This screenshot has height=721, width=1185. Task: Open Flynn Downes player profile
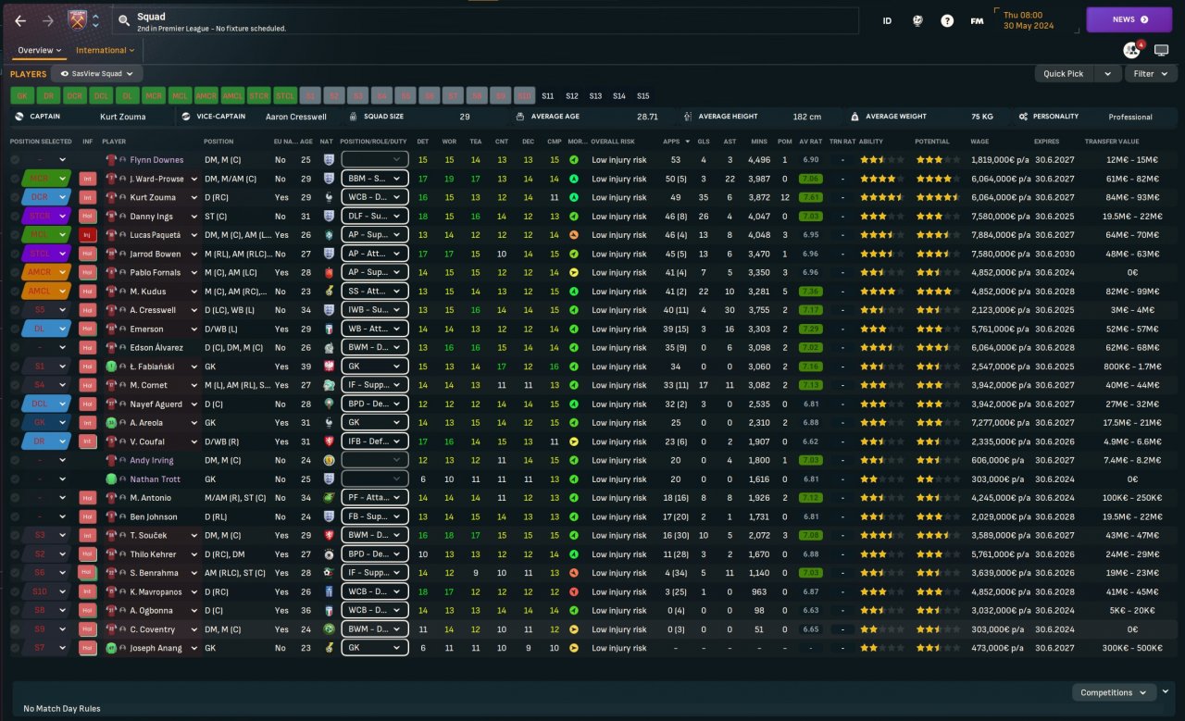click(x=156, y=160)
